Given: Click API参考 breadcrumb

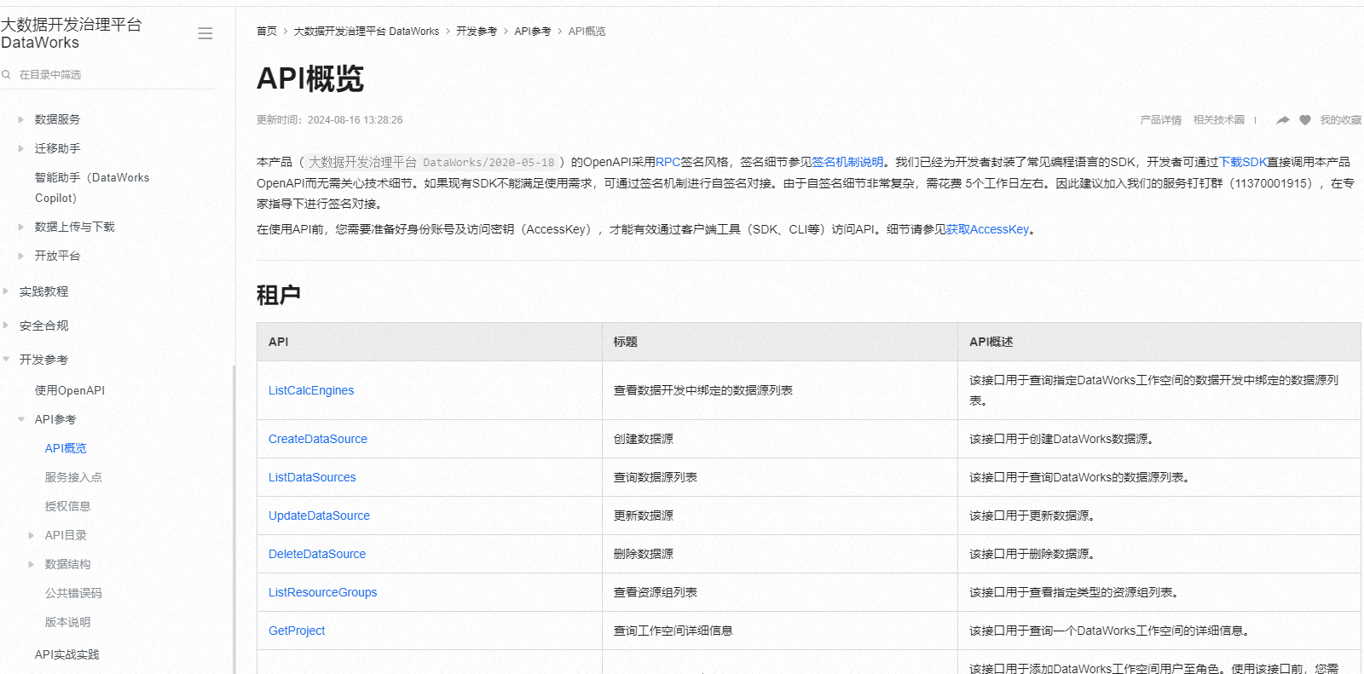Looking at the screenshot, I should click(x=533, y=32).
